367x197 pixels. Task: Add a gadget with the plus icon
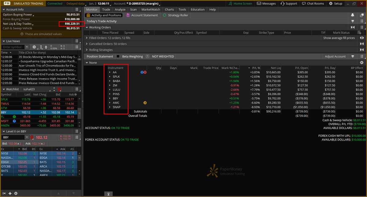(10, 193)
